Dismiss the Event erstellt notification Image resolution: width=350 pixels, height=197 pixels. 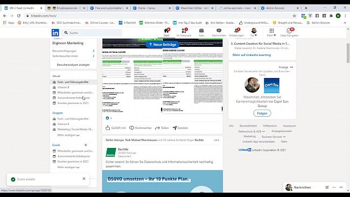(84, 179)
